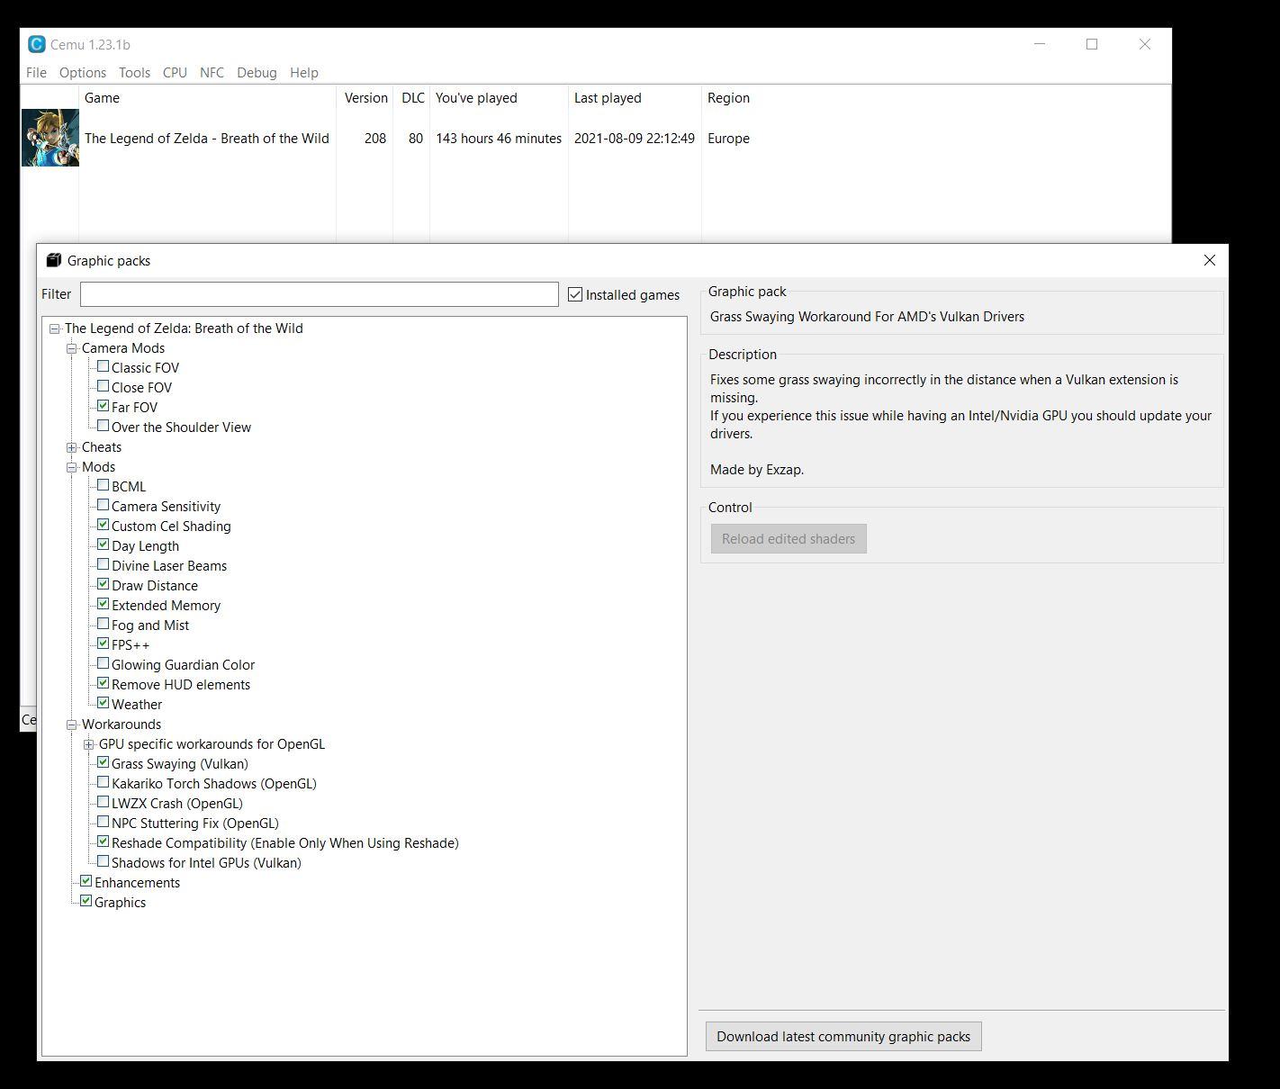Click the '2021-08-09 22:12:49' cell
This screenshot has height=1089, width=1280.
coord(635,138)
